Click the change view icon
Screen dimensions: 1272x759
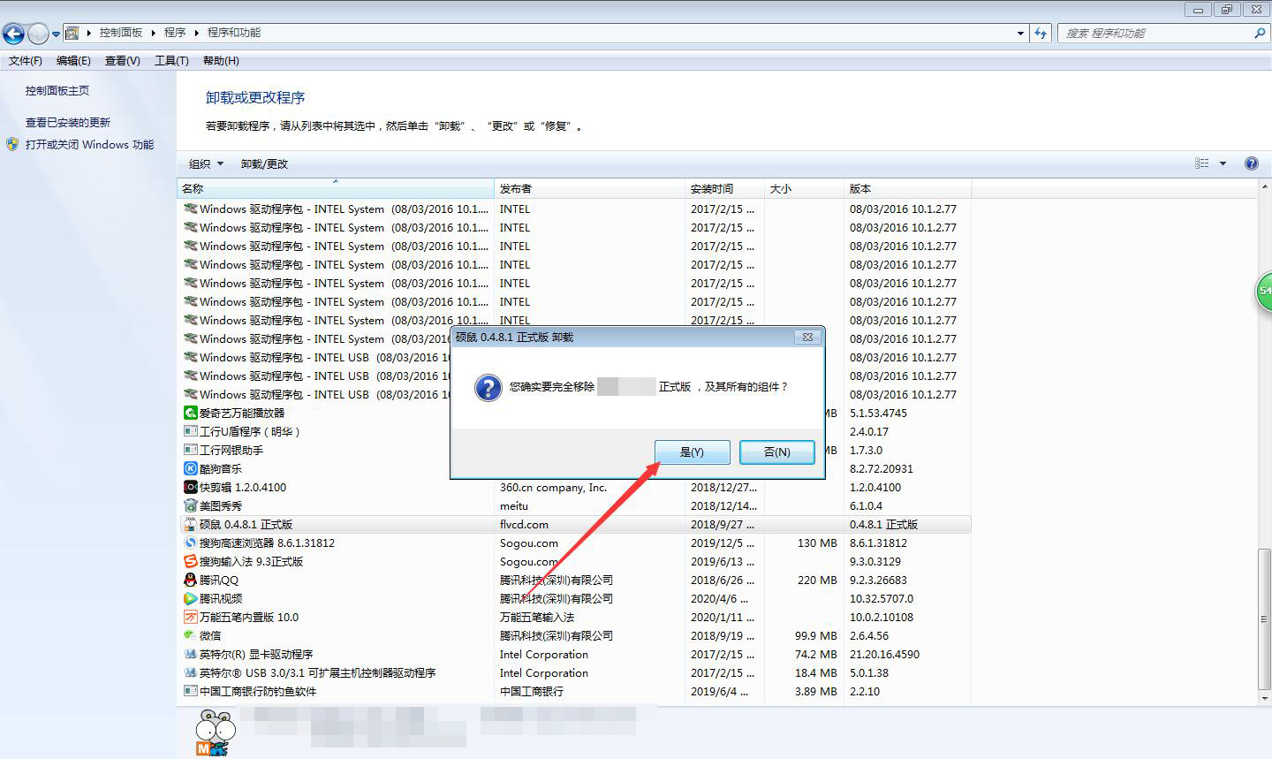(1201, 163)
